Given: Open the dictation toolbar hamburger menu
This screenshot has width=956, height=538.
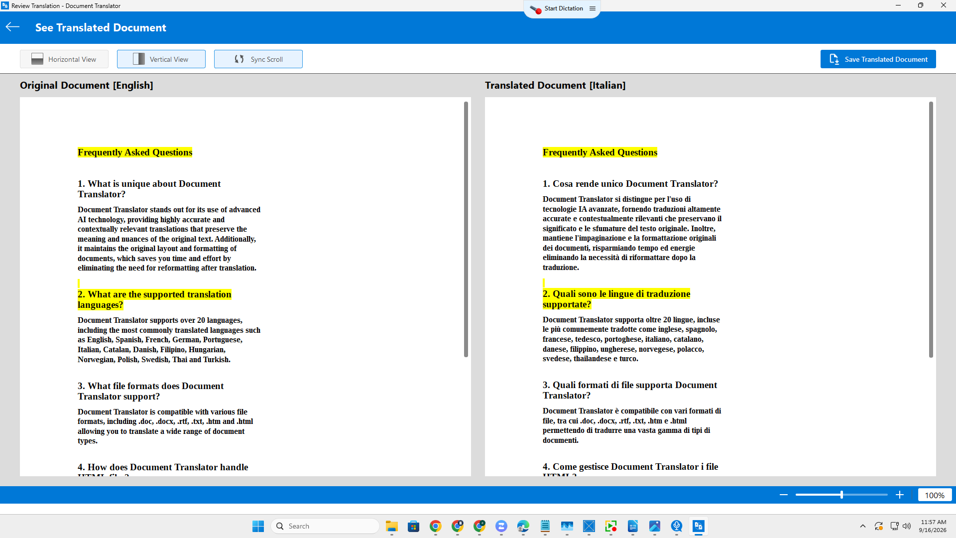Looking at the screenshot, I should point(593,8).
